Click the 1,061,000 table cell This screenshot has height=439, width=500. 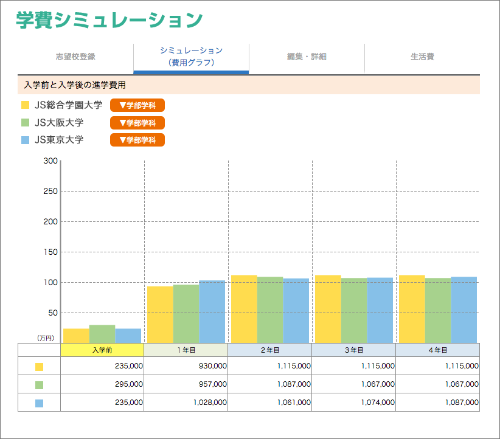pyautogui.click(x=270, y=402)
